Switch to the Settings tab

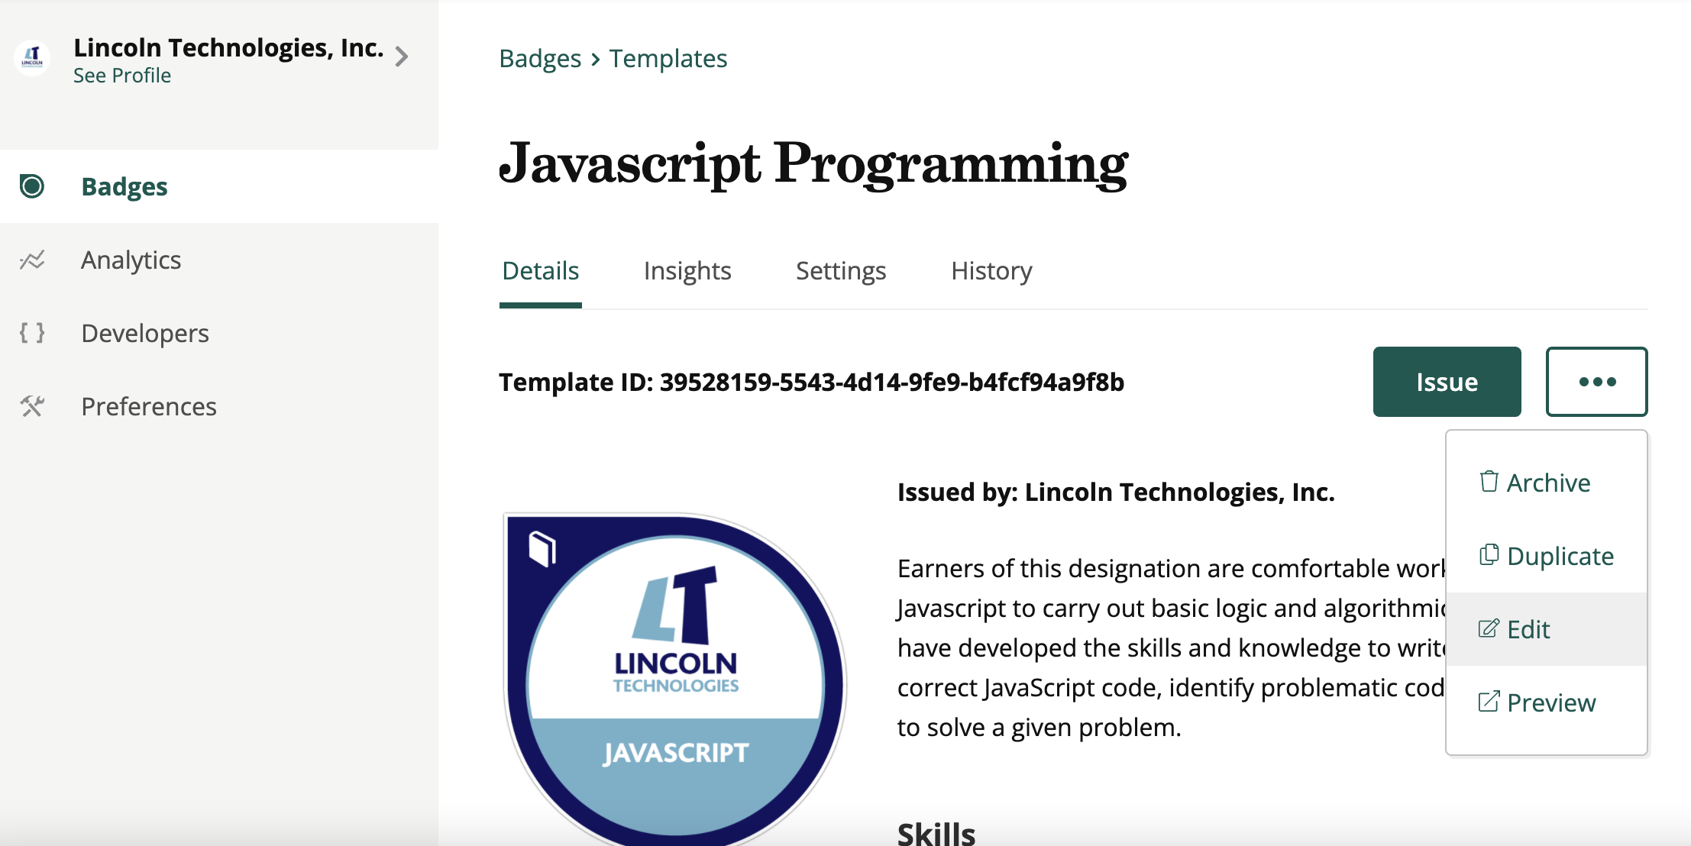[841, 271]
